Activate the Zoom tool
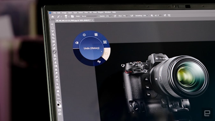Screen dimensions: 215x121 [x=58, y=95]
